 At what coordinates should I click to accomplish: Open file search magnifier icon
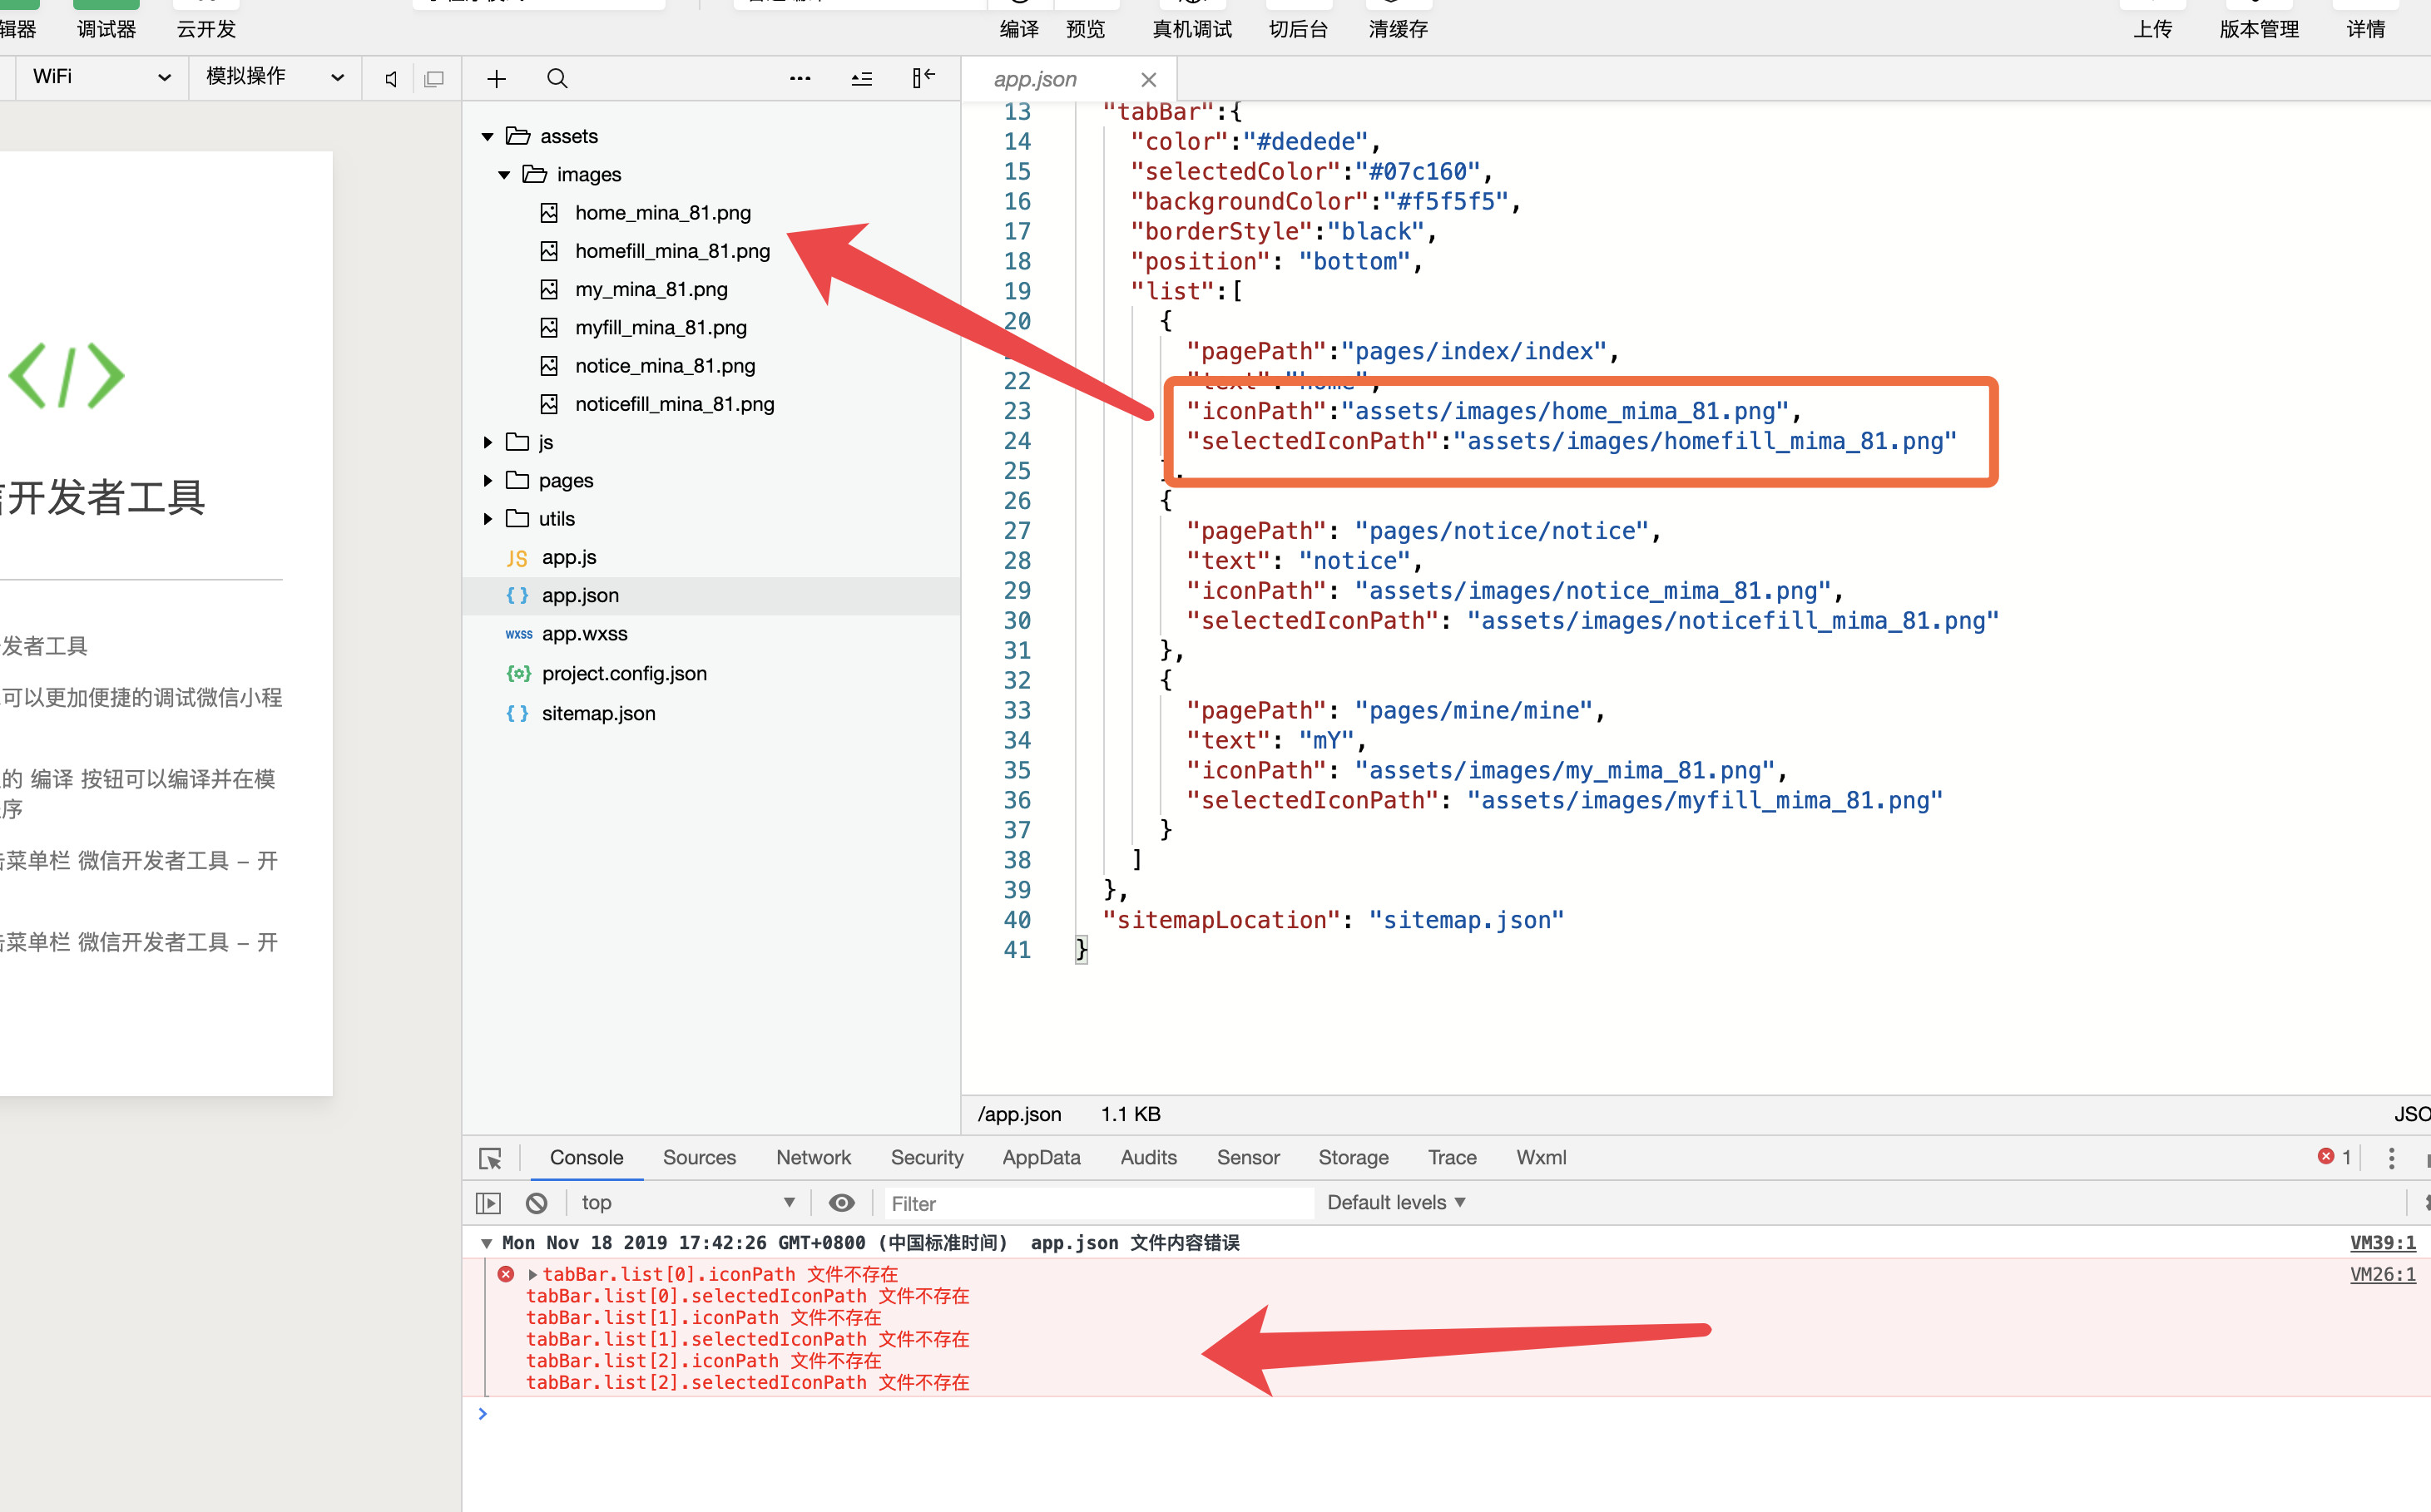557,78
